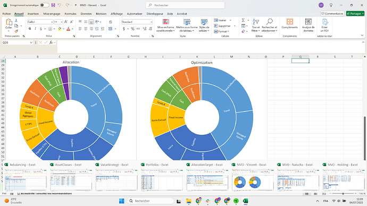Collapse the ribbon with bottom-right chevron
The image size is (367, 206).
pyautogui.click(x=362, y=36)
